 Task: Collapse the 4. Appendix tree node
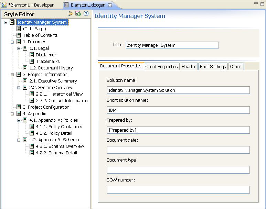12,114
